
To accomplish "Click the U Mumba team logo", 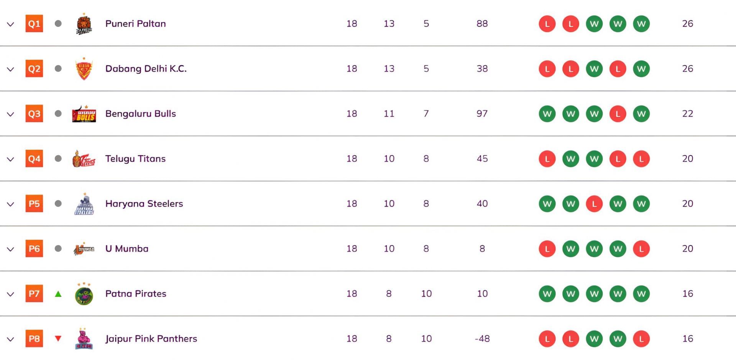I will click(x=84, y=249).
